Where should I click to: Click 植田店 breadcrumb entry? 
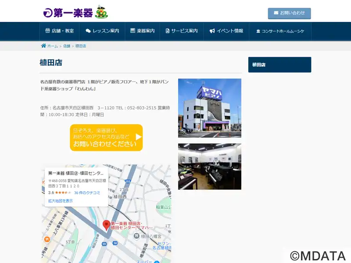[81, 46]
